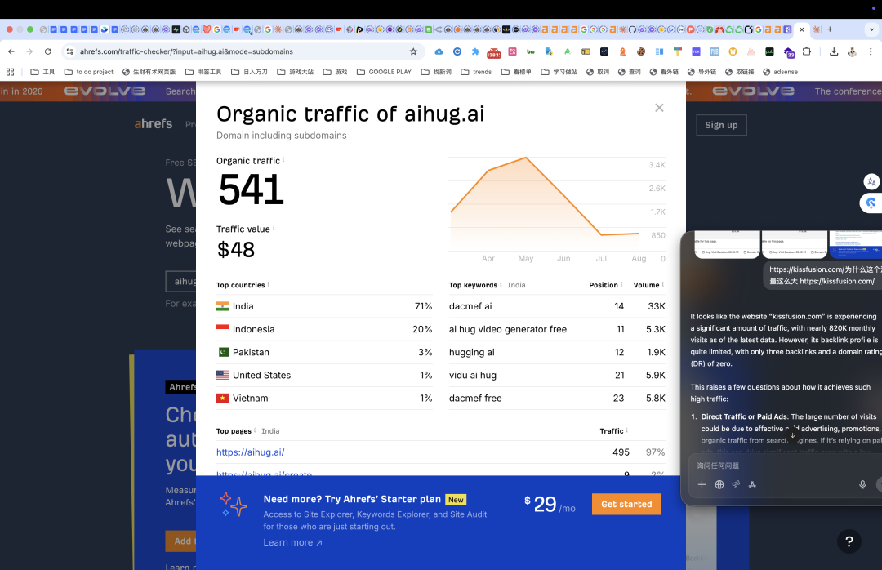Viewport: 882px width, 570px height.
Task: Open the adsense bookmark
Action: [780, 72]
